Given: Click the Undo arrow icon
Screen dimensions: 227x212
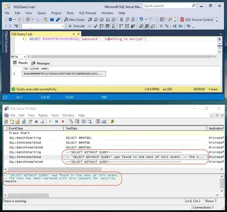Looking at the screenshot, I should point(141,19).
